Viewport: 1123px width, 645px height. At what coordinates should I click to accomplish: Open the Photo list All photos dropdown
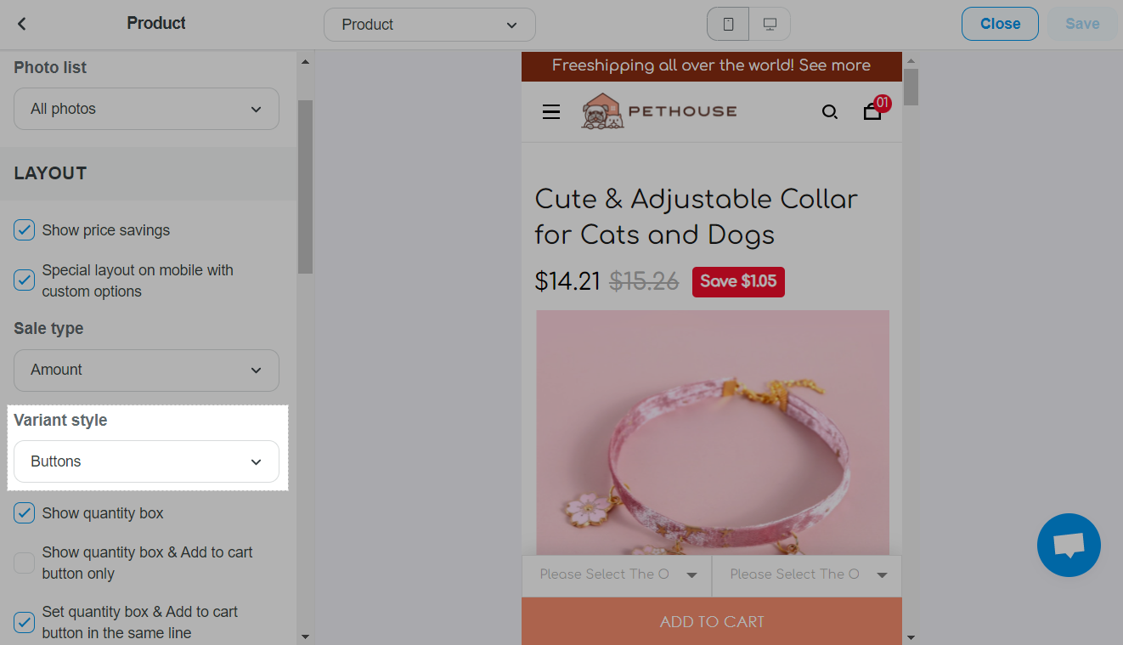coord(146,109)
